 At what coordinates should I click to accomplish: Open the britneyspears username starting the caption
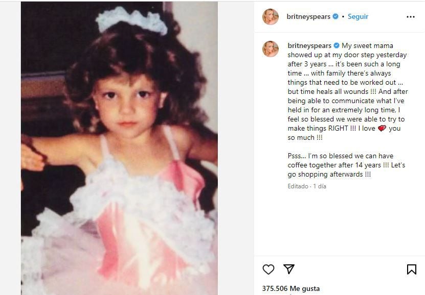coord(309,46)
